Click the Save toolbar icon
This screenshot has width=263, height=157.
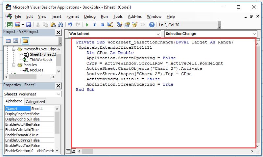click(29, 25)
